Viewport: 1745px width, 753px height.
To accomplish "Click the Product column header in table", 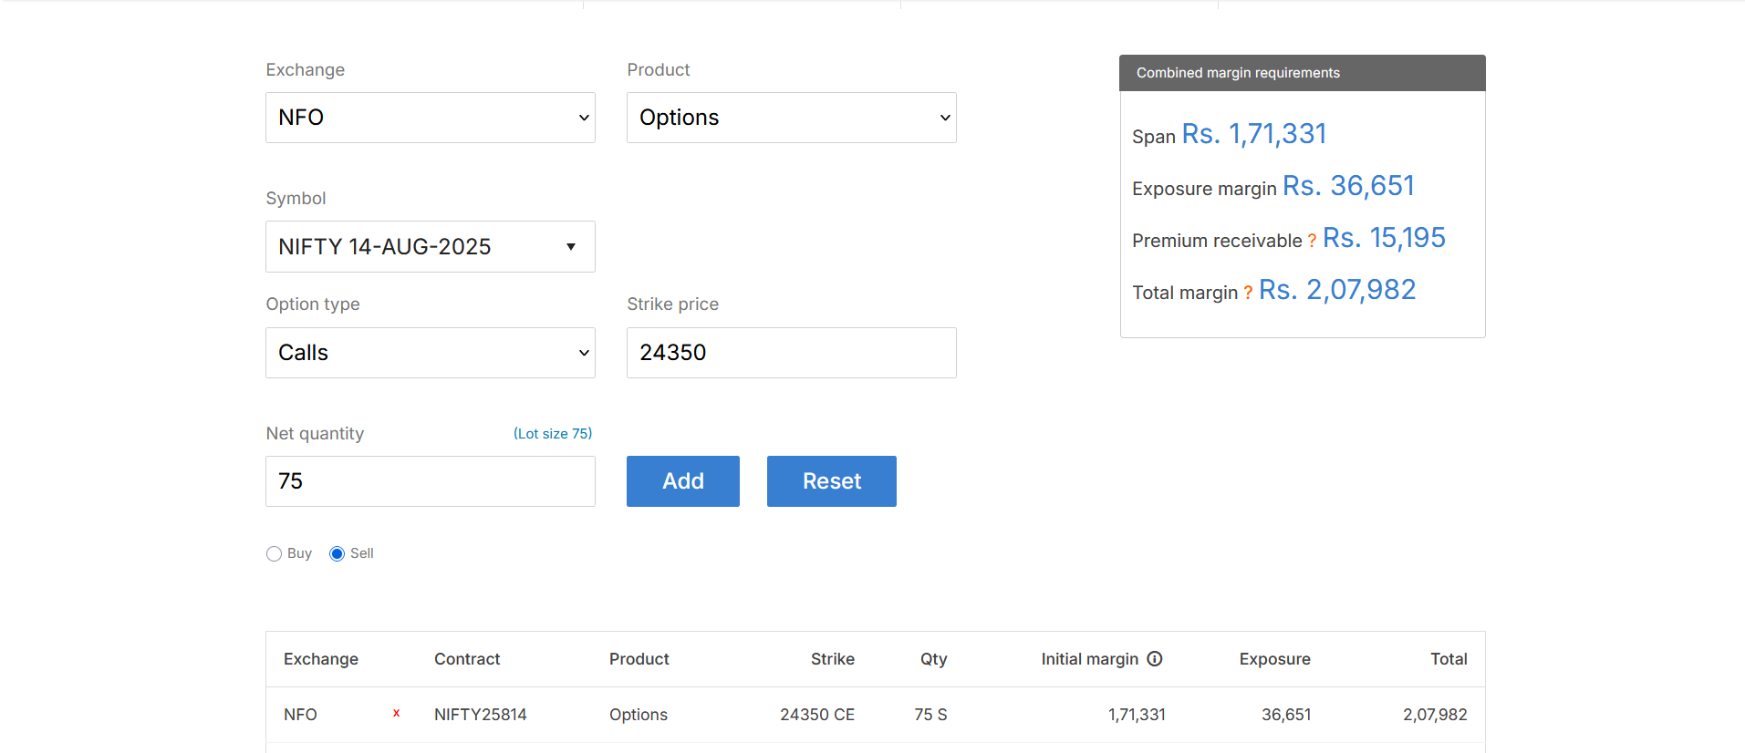I will point(639,659).
